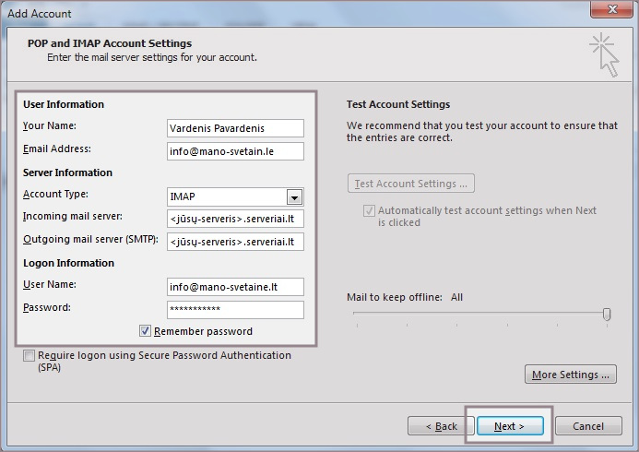Toggle the Remember password checkbox
Screen dimensions: 639x452
(x=146, y=331)
